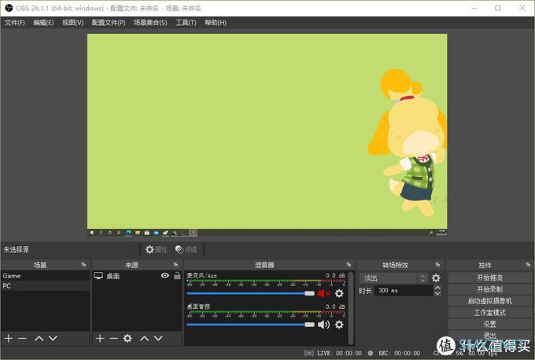Click 启动虚拟摄像机 button

pyautogui.click(x=489, y=301)
